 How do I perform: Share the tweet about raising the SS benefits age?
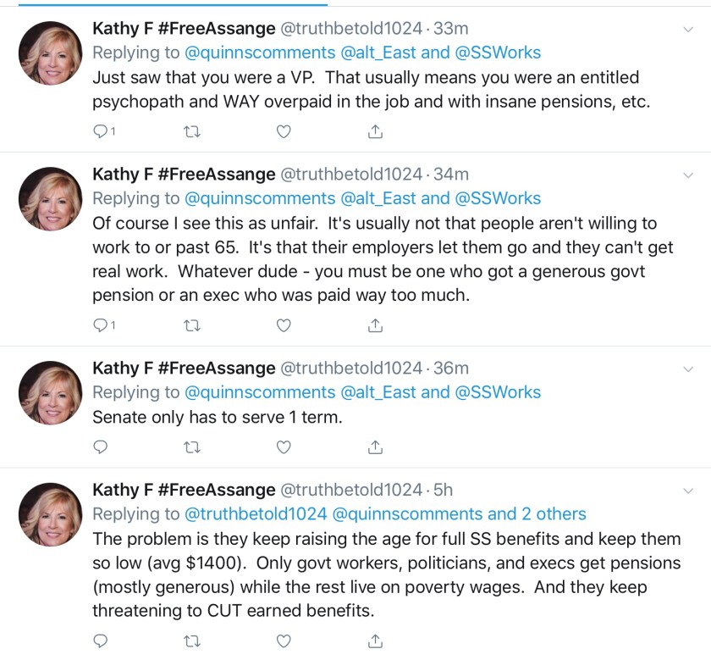coord(376,641)
